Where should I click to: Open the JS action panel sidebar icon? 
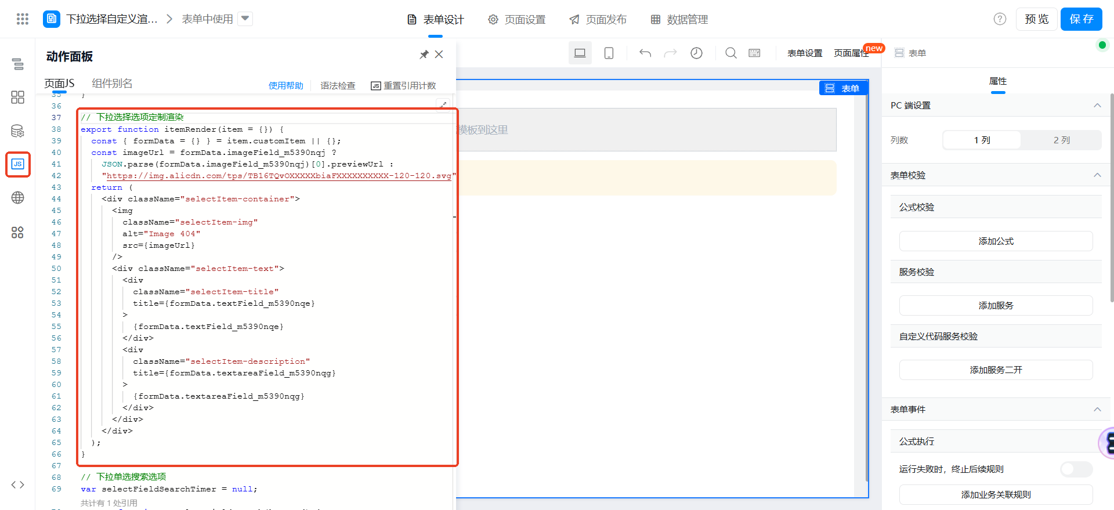pos(18,164)
